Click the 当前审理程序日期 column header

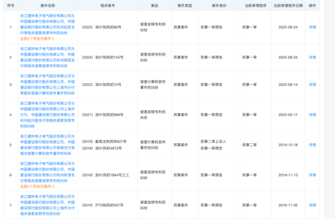pos(288,6)
